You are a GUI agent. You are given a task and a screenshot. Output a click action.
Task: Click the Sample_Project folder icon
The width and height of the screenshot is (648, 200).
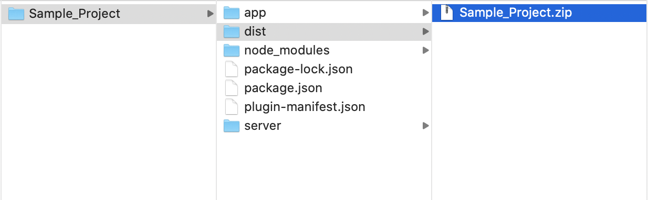(16, 14)
